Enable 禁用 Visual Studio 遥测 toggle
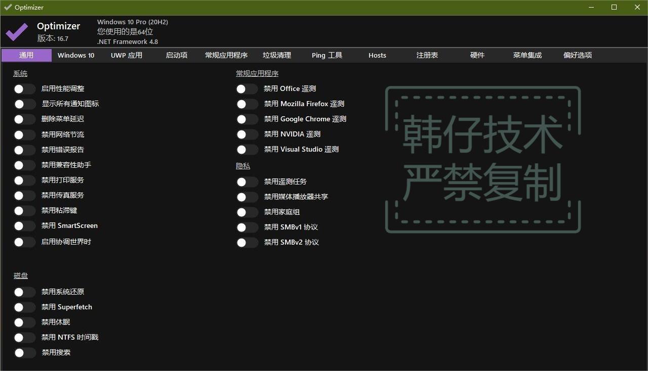648x371 pixels. 247,150
